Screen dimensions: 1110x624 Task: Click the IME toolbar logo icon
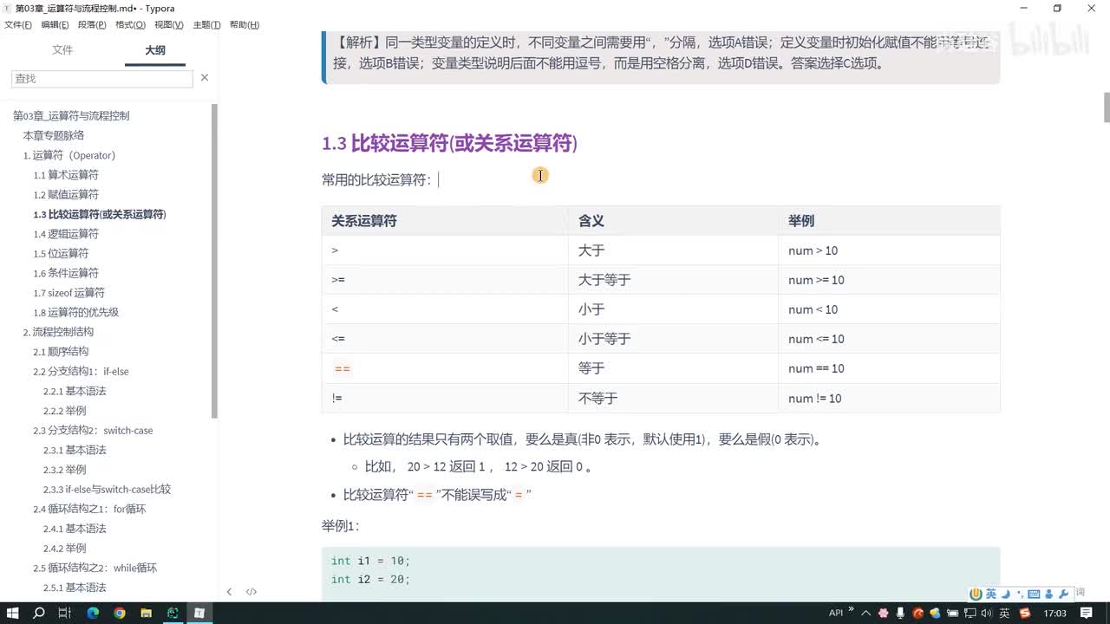click(x=976, y=594)
